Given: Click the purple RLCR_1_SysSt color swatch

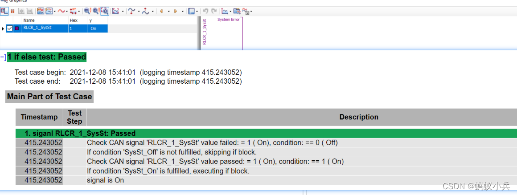Looking at the screenshot, I should pos(17,28).
